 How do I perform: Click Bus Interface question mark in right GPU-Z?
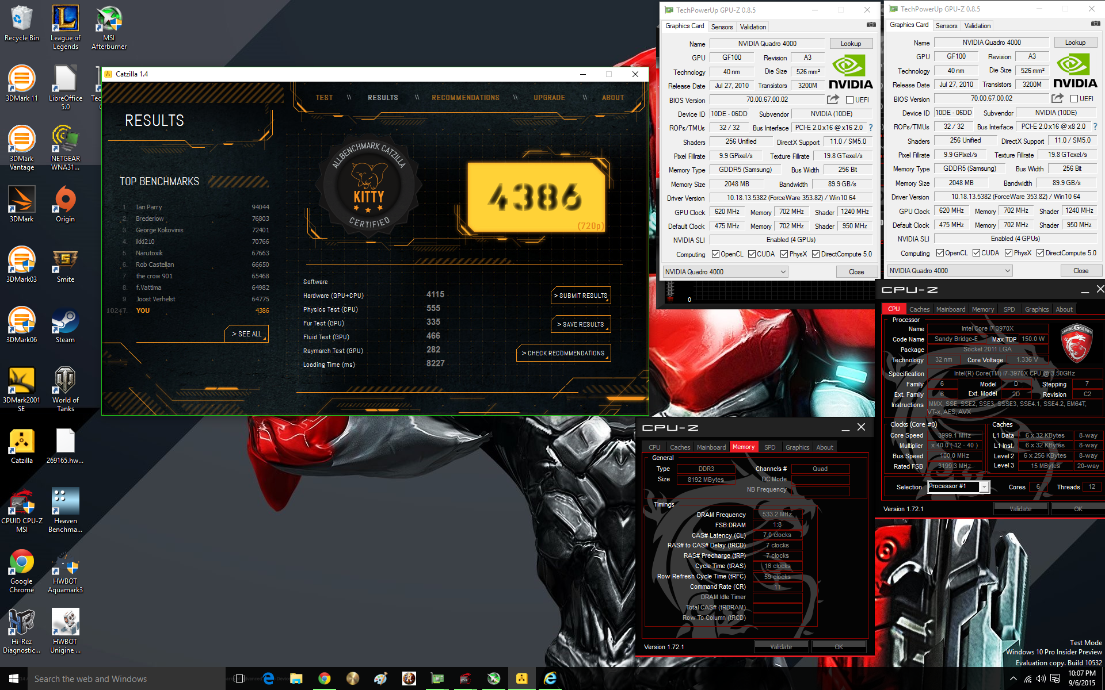(x=1095, y=126)
